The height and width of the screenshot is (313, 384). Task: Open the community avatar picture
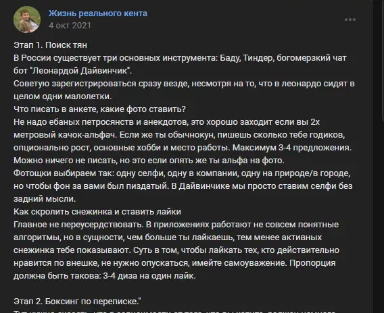[x=27, y=20]
